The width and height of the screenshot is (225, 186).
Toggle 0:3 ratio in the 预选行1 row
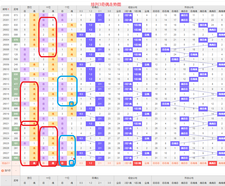81,163
